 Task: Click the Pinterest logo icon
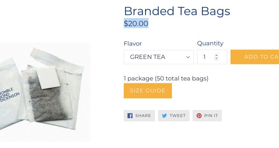199,116
